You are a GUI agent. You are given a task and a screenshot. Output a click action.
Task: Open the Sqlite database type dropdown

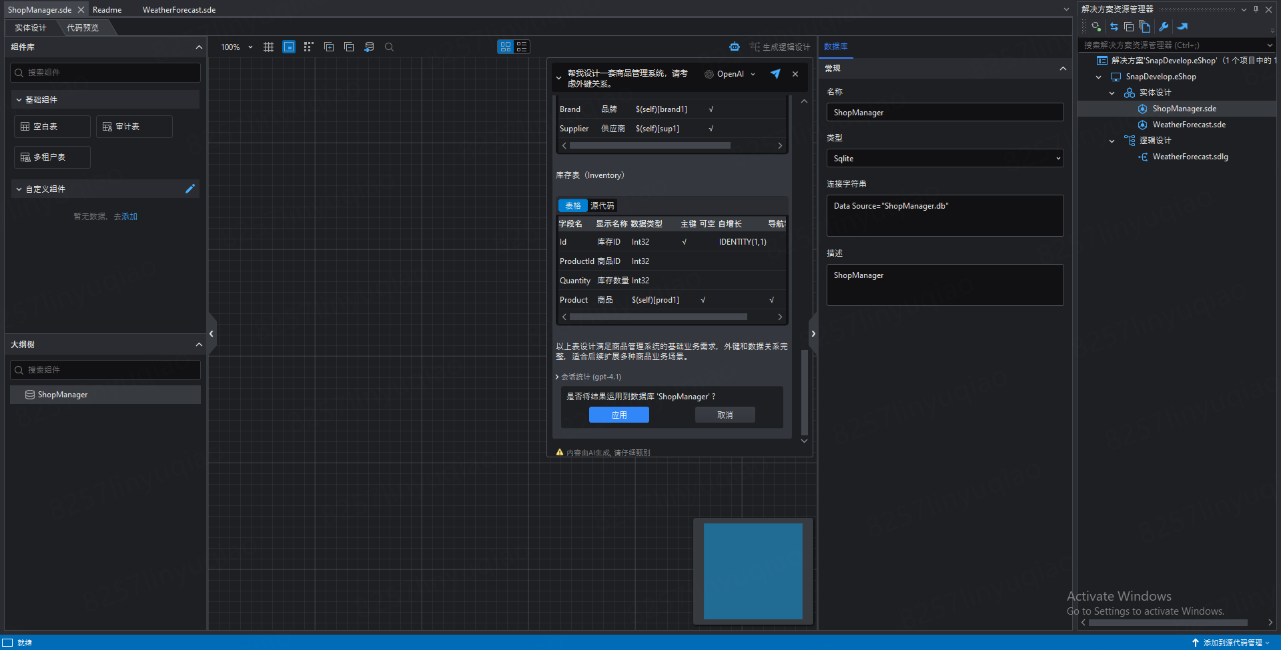[x=945, y=159]
